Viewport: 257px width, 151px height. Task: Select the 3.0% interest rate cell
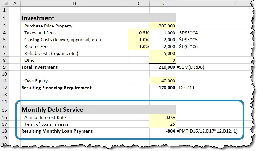(163, 117)
